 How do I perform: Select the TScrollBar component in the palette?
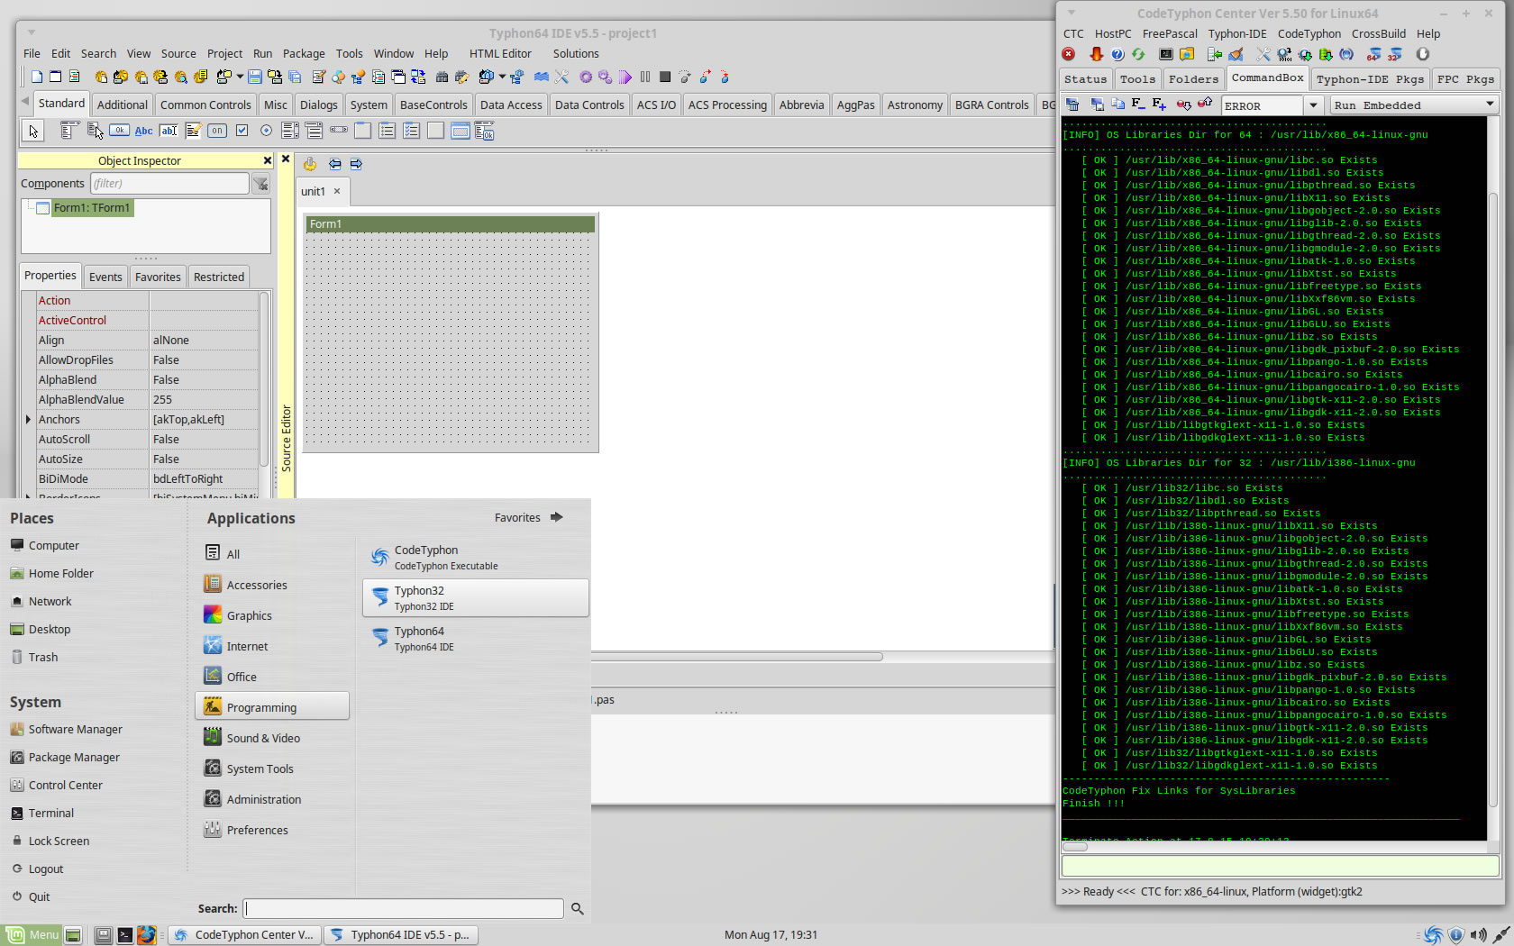[x=339, y=132]
